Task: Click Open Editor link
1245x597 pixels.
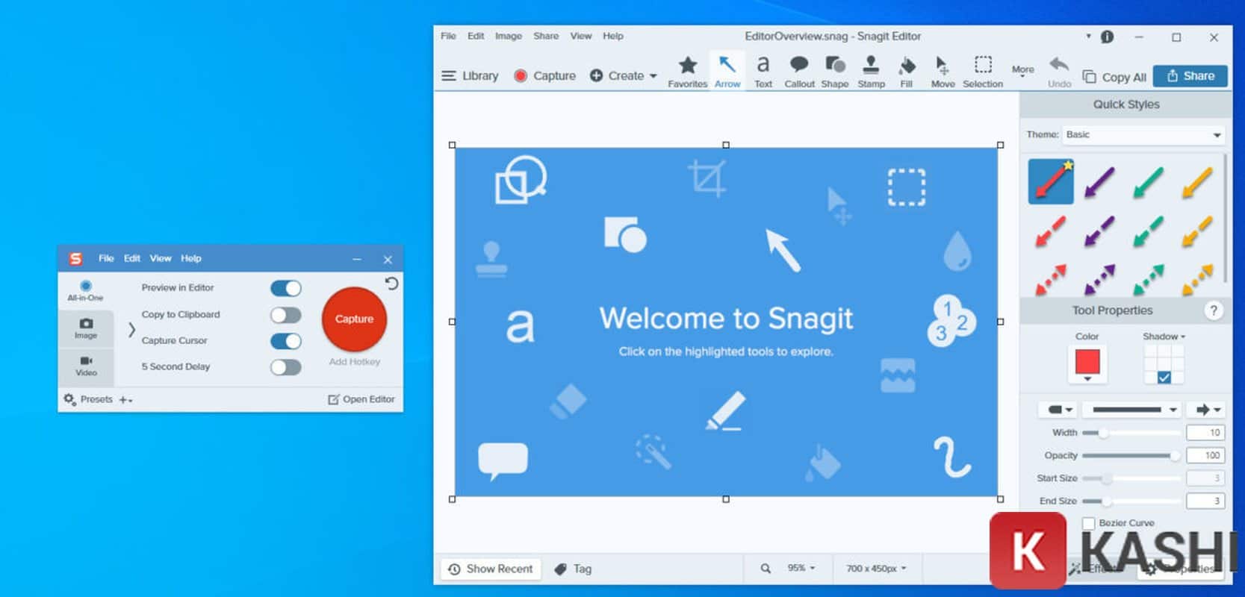Action: (x=361, y=399)
